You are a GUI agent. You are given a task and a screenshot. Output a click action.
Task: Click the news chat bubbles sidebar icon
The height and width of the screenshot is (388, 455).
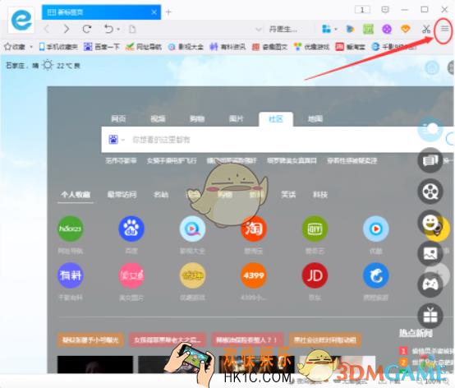pyautogui.click(x=430, y=160)
